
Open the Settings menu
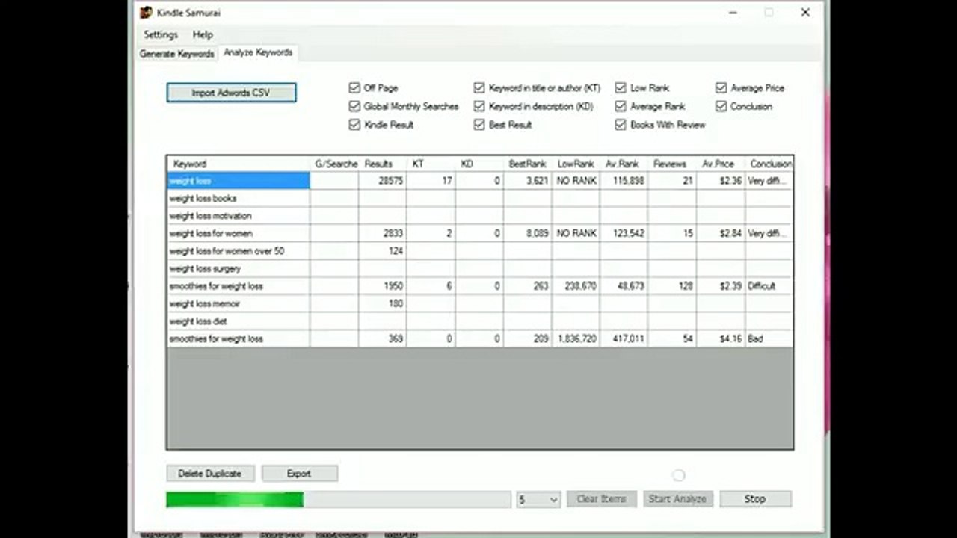pos(161,34)
